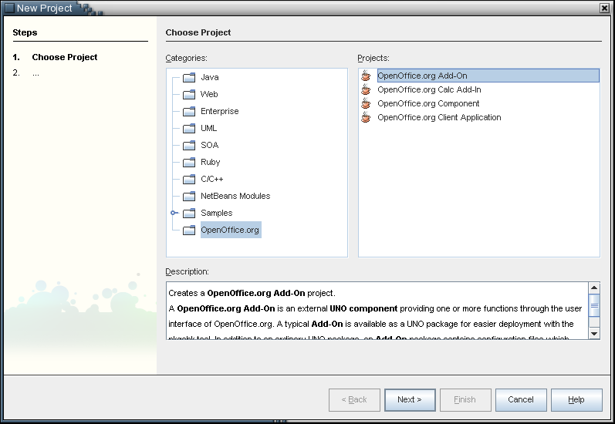Select the Web category
615x424 pixels.
pos(209,94)
